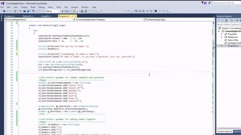The image size is (241, 135).
Task: Open the dropdown arrow next to Start
Action: [x=70, y=11]
